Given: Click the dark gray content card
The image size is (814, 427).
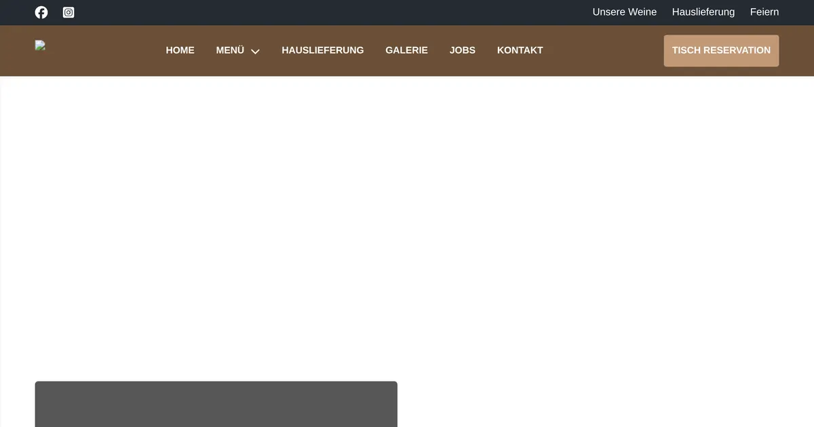Looking at the screenshot, I should [x=216, y=404].
